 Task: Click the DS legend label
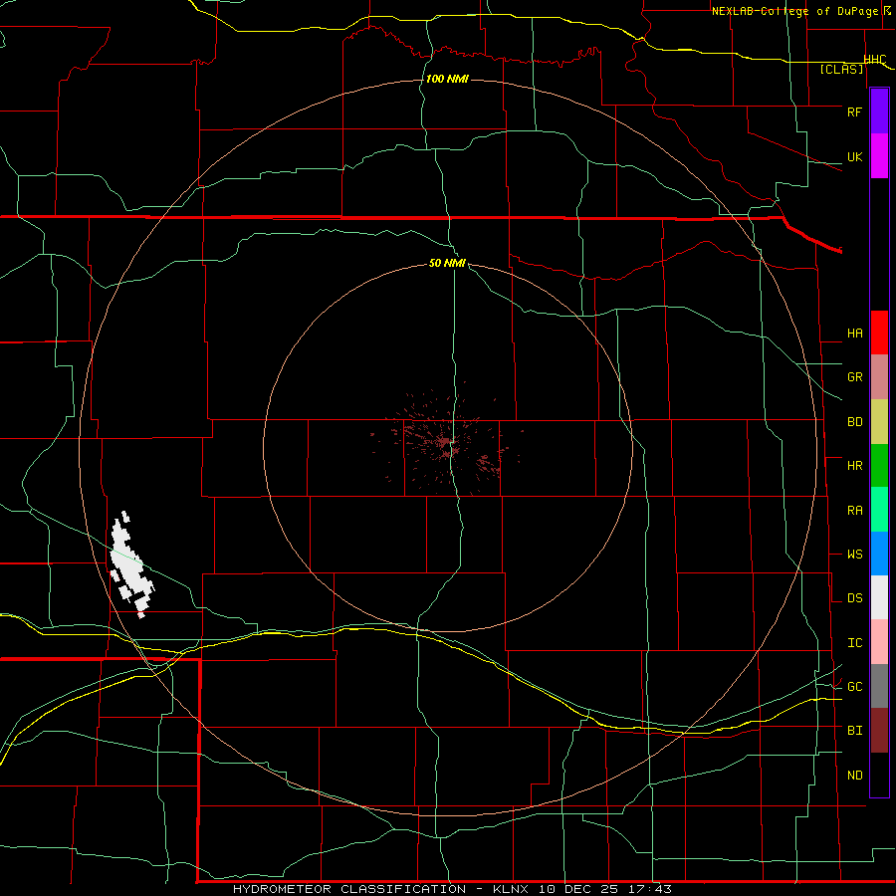pos(854,598)
